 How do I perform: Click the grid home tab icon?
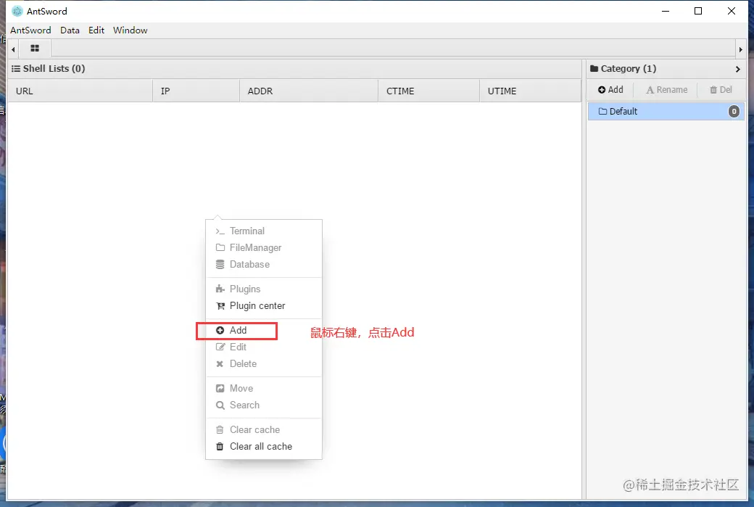coord(35,48)
